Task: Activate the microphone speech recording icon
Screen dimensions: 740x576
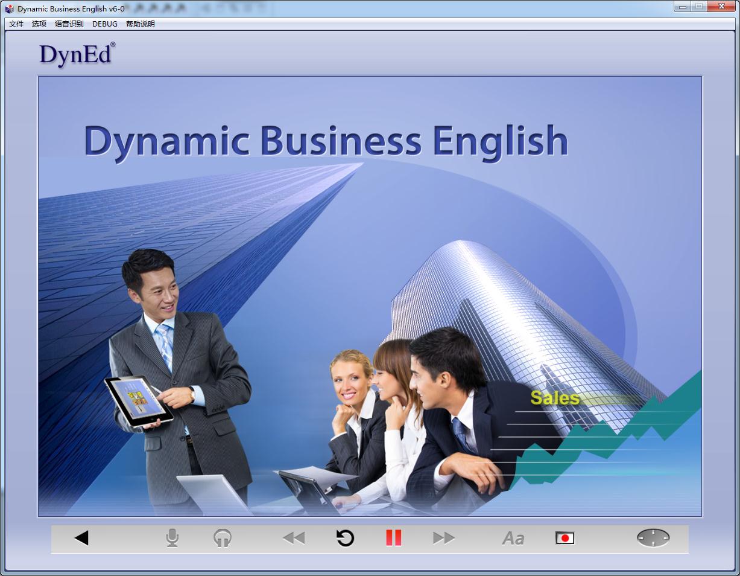Action: coord(172,538)
